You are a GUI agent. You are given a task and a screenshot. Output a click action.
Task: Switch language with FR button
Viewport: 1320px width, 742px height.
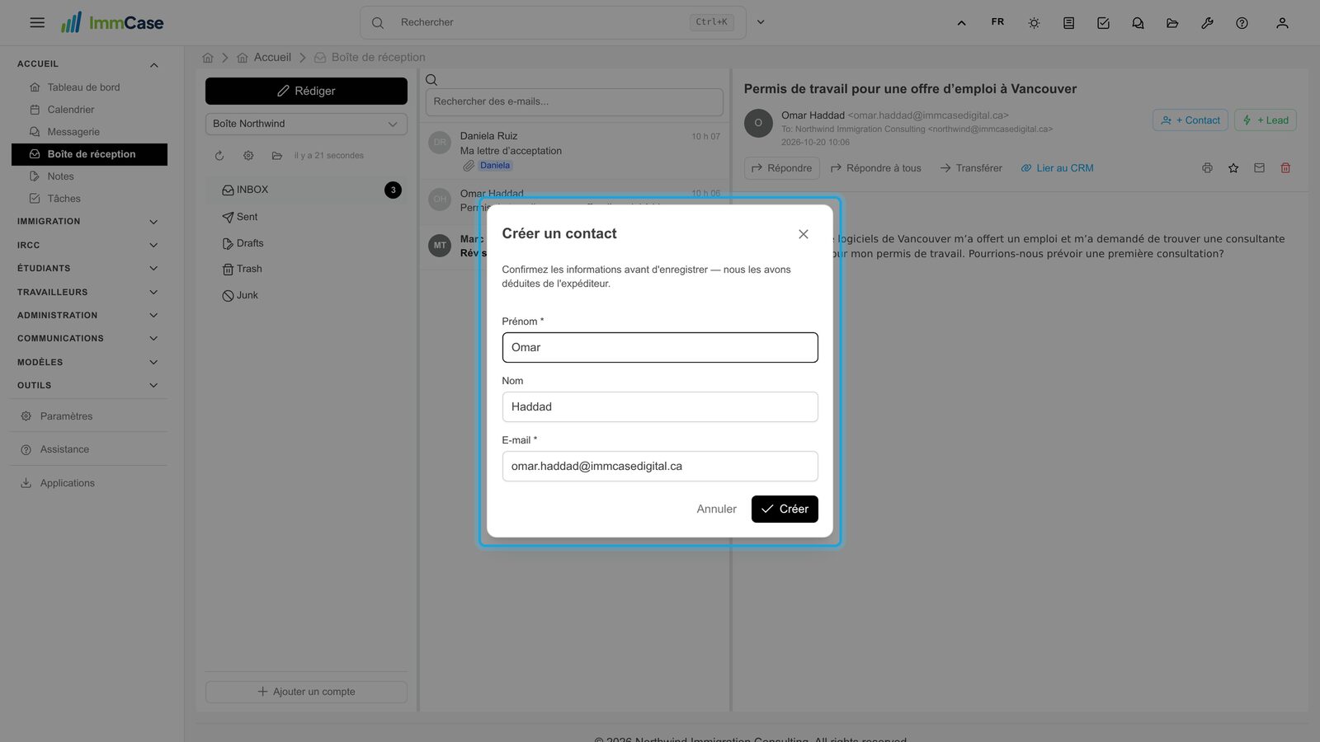[x=997, y=22]
